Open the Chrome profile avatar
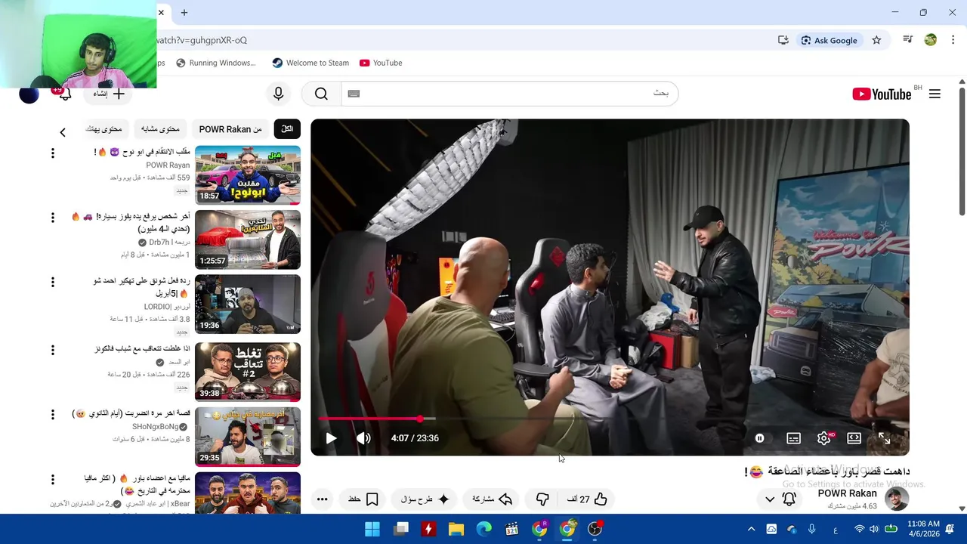The width and height of the screenshot is (967, 544). coord(931,40)
